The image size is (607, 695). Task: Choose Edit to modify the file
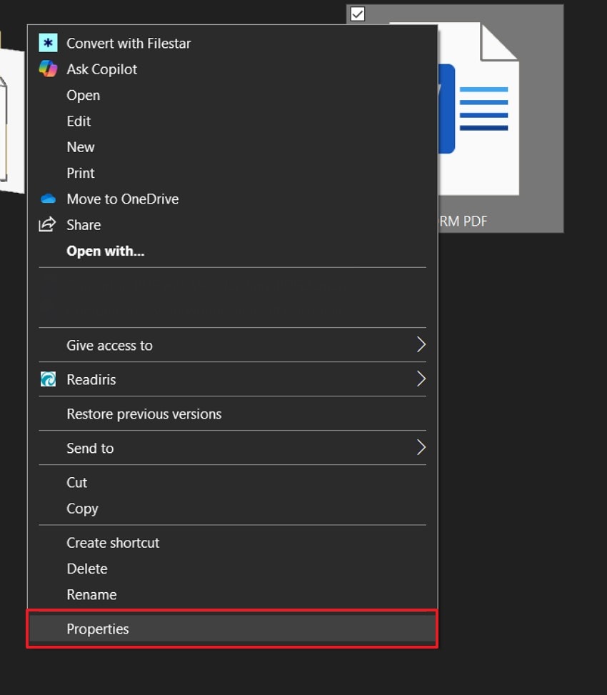click(x=79, y=121)
